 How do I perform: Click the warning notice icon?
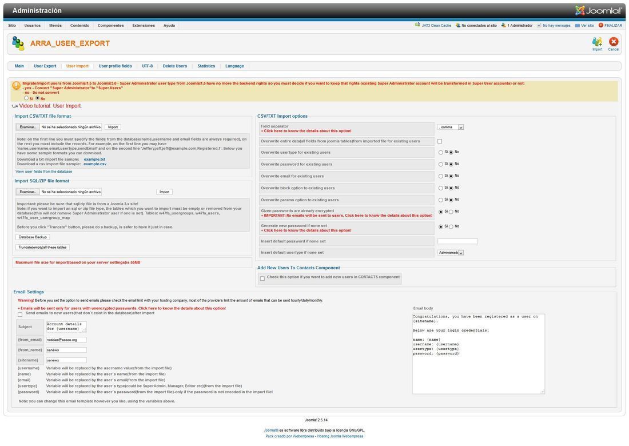coord(17,85)
